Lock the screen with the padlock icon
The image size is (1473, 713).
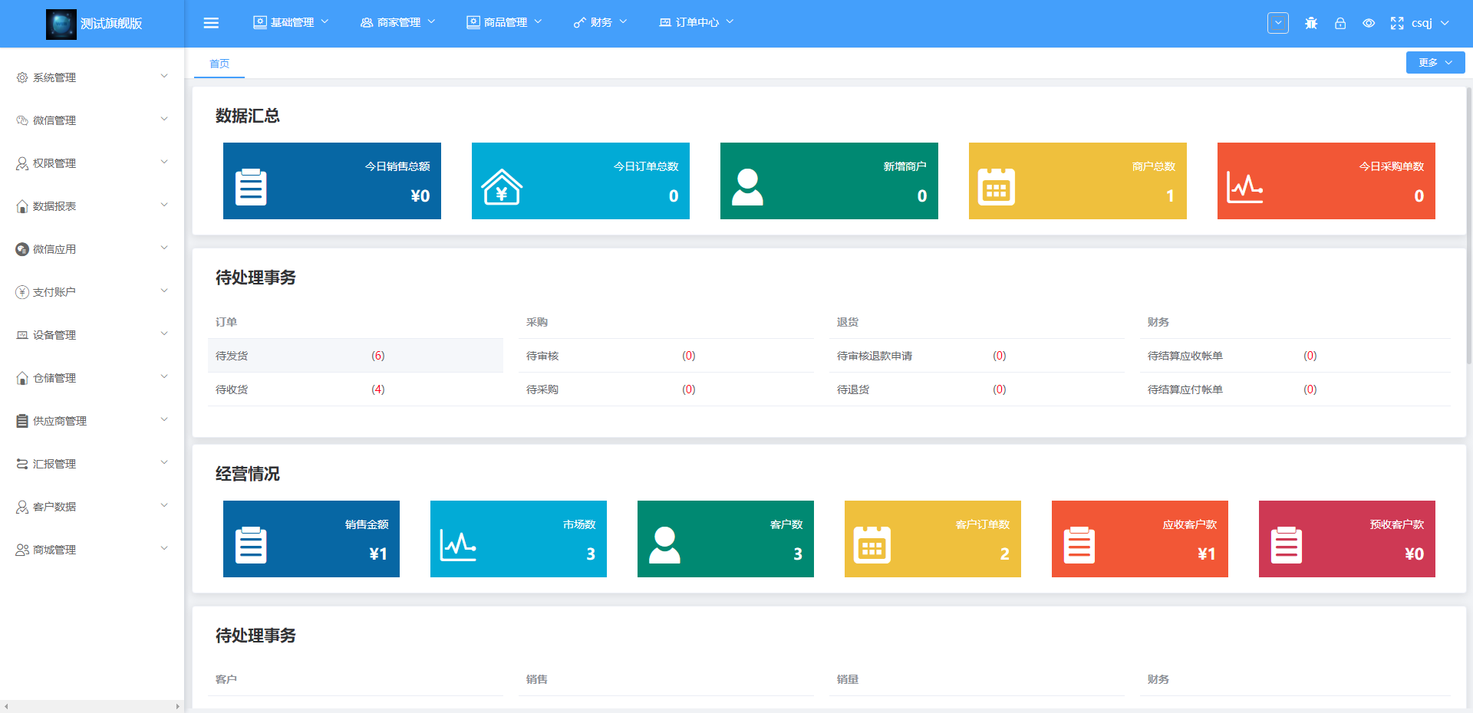tap(1340, 23)
